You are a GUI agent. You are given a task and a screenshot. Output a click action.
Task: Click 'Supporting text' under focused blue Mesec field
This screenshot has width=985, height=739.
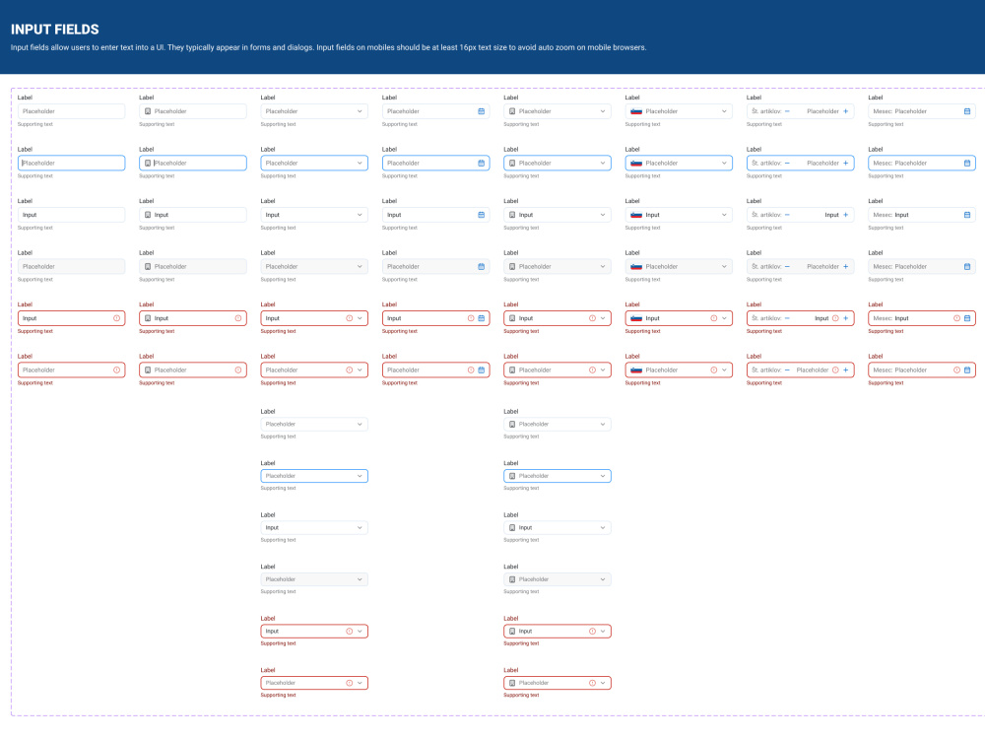point(886,176)
